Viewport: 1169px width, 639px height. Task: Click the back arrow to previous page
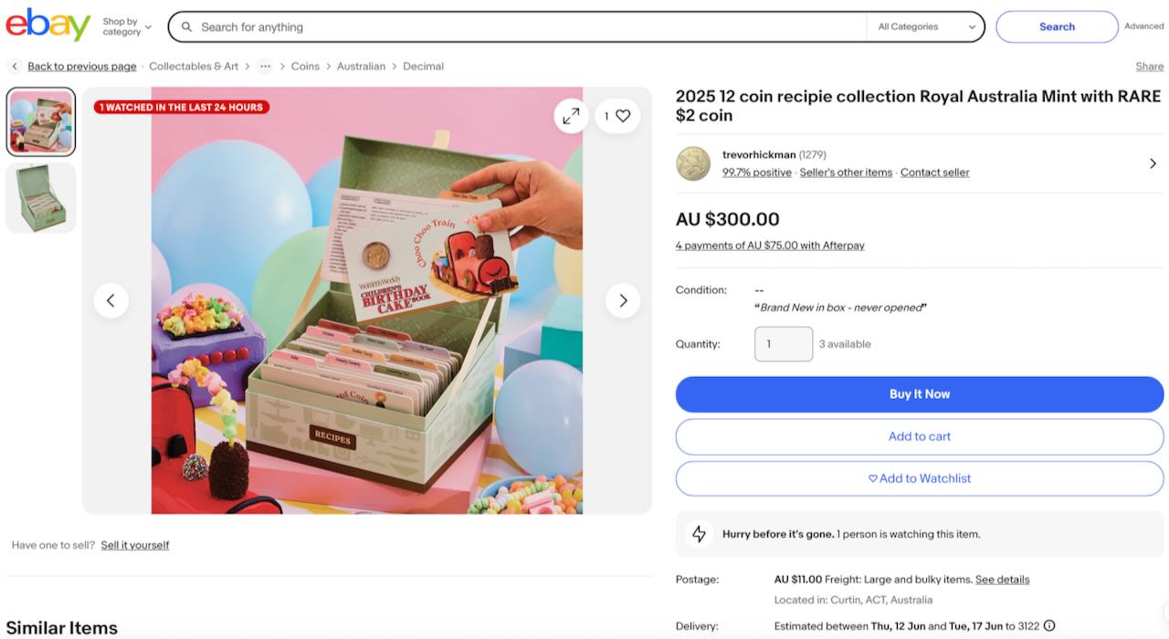coord(15,67)
